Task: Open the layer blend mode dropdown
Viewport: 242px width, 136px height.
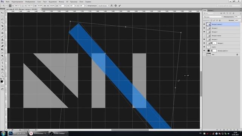Action: (x=213, y=17)
